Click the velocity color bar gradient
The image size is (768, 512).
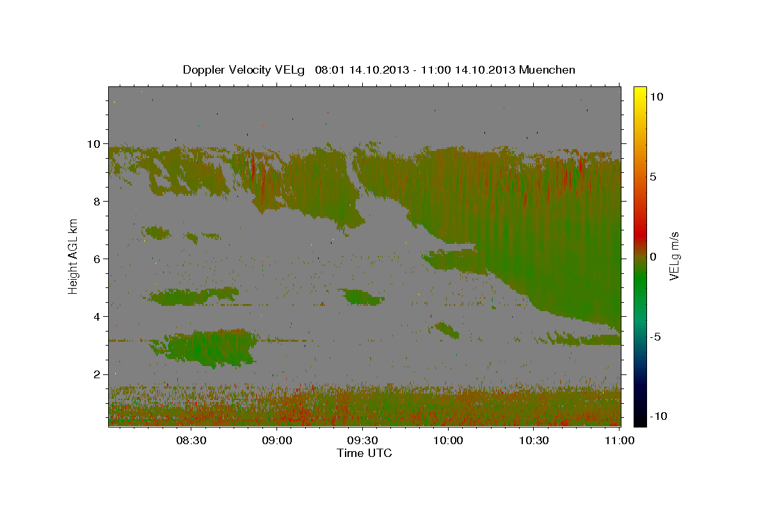click(x=640, y=256)
